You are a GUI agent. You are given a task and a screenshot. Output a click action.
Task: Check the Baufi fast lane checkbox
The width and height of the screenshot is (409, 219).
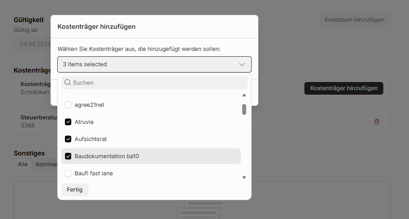[68, 173]
